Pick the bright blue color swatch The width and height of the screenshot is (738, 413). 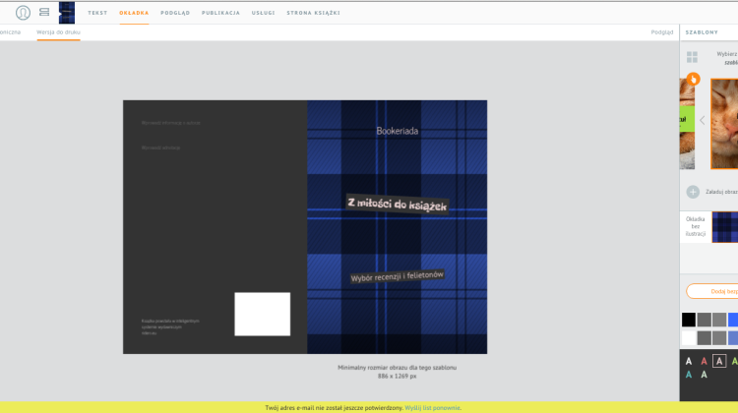coord(733,320)
